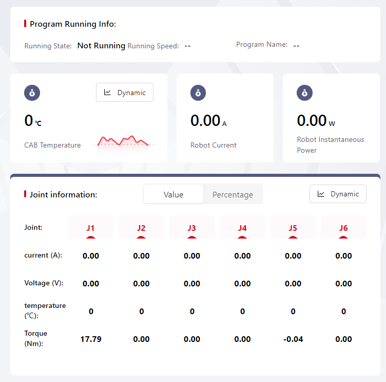Select the J2 joint header
Viewport: 386px width, 382px height.
coord(141,228)
